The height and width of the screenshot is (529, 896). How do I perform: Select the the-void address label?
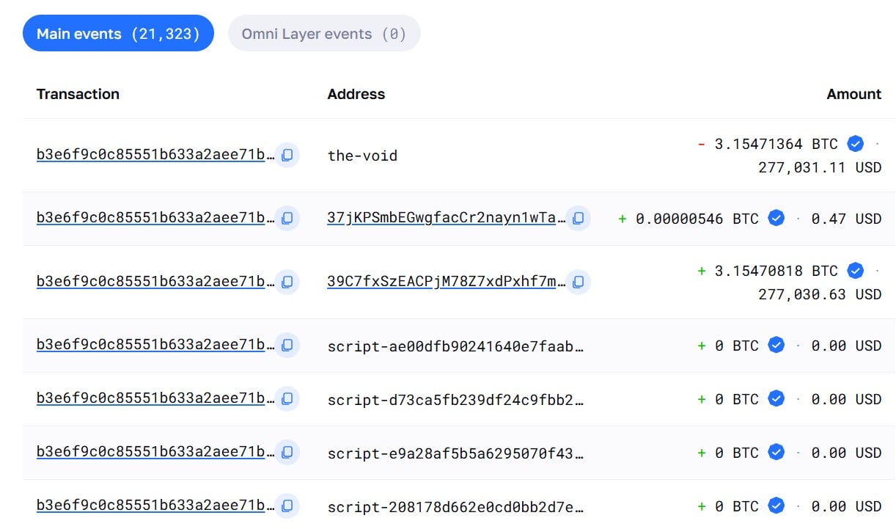pos(362,156)
